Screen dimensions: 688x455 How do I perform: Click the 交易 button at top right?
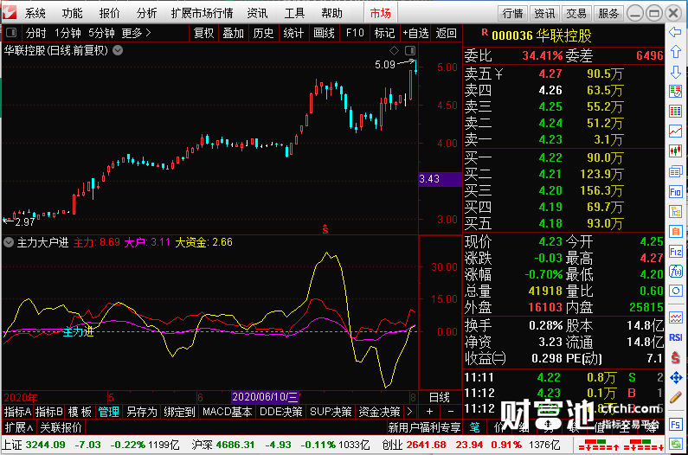click(576, 14)
